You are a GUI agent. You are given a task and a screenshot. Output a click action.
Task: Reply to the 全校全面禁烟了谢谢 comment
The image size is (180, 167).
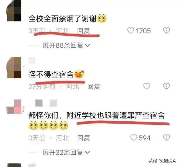click(84, 31)
